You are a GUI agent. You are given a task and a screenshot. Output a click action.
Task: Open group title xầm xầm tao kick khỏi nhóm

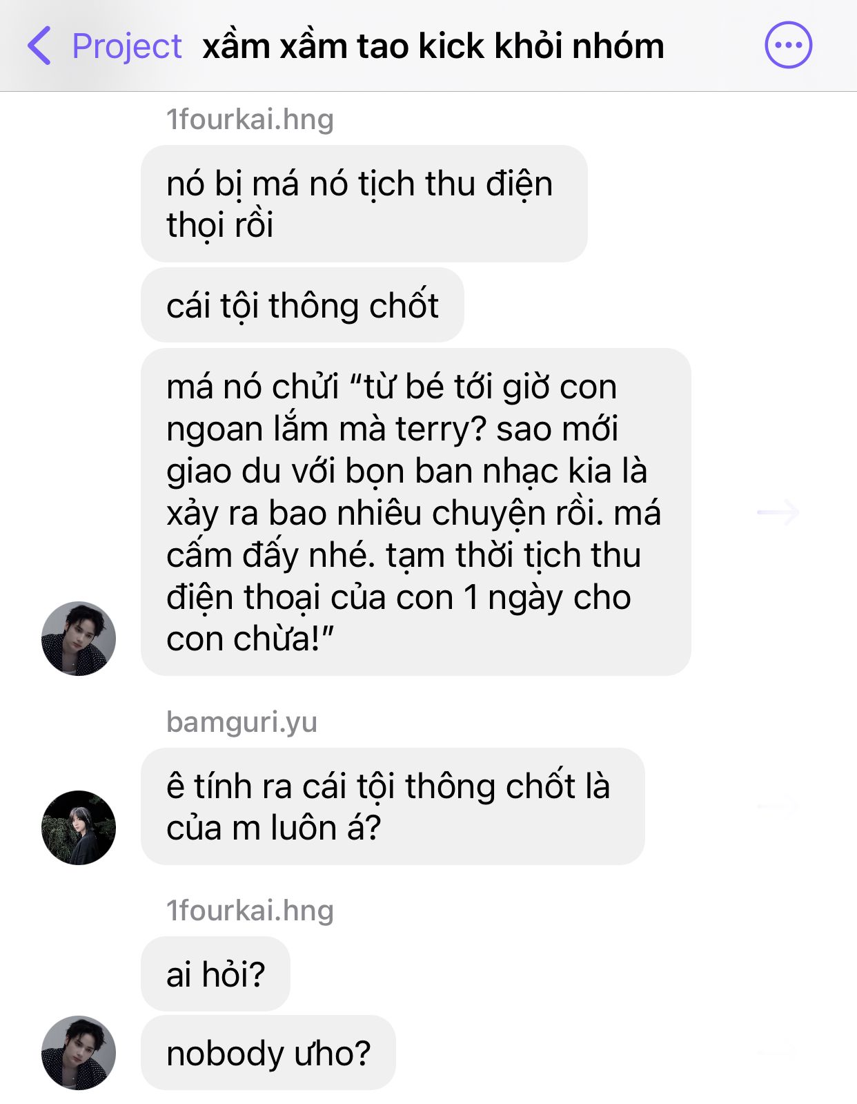click(433, 46)
